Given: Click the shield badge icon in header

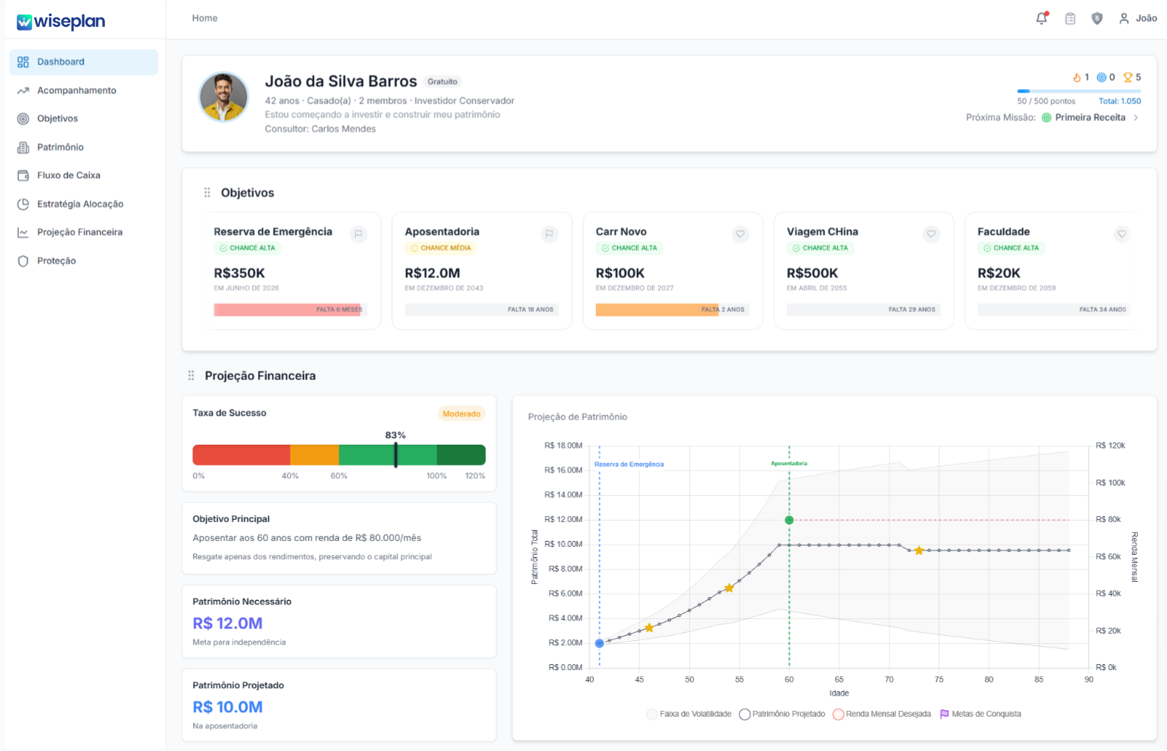Looking at the screenshot, I should tap(1097, 18).
